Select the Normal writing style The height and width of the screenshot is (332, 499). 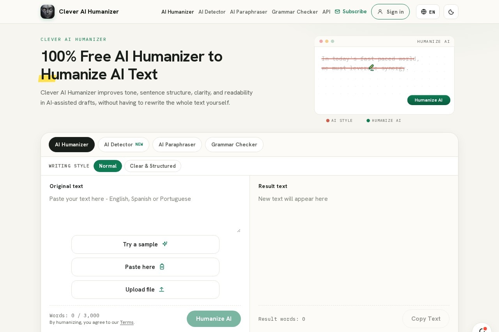point(108,166)
